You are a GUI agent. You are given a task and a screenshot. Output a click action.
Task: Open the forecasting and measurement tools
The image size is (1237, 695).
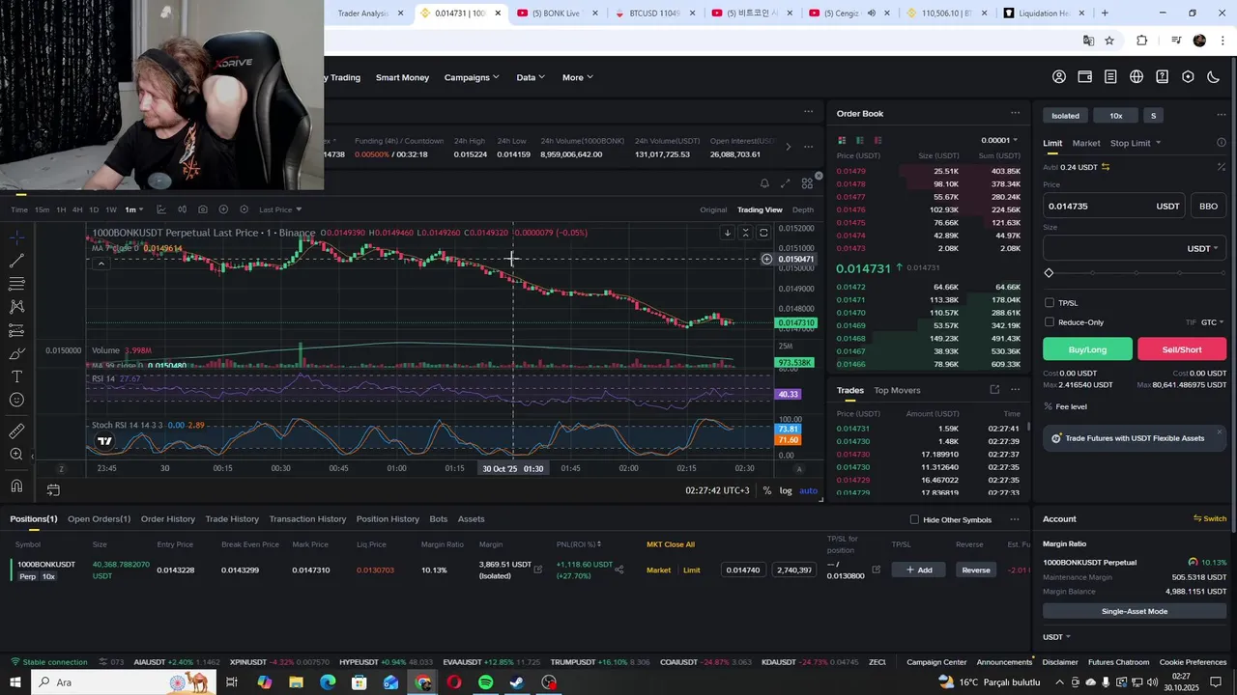[x=16, y=330]
